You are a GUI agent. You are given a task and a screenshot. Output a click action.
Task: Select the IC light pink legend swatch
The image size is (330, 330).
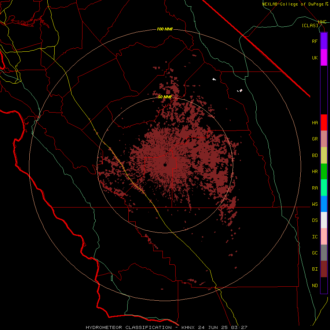pyautogui.click(x=324, y=236)
